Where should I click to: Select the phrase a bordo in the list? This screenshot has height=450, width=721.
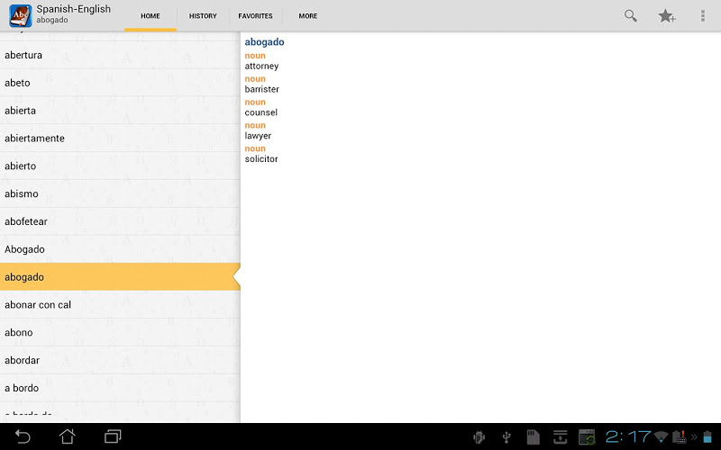(120, 388)
